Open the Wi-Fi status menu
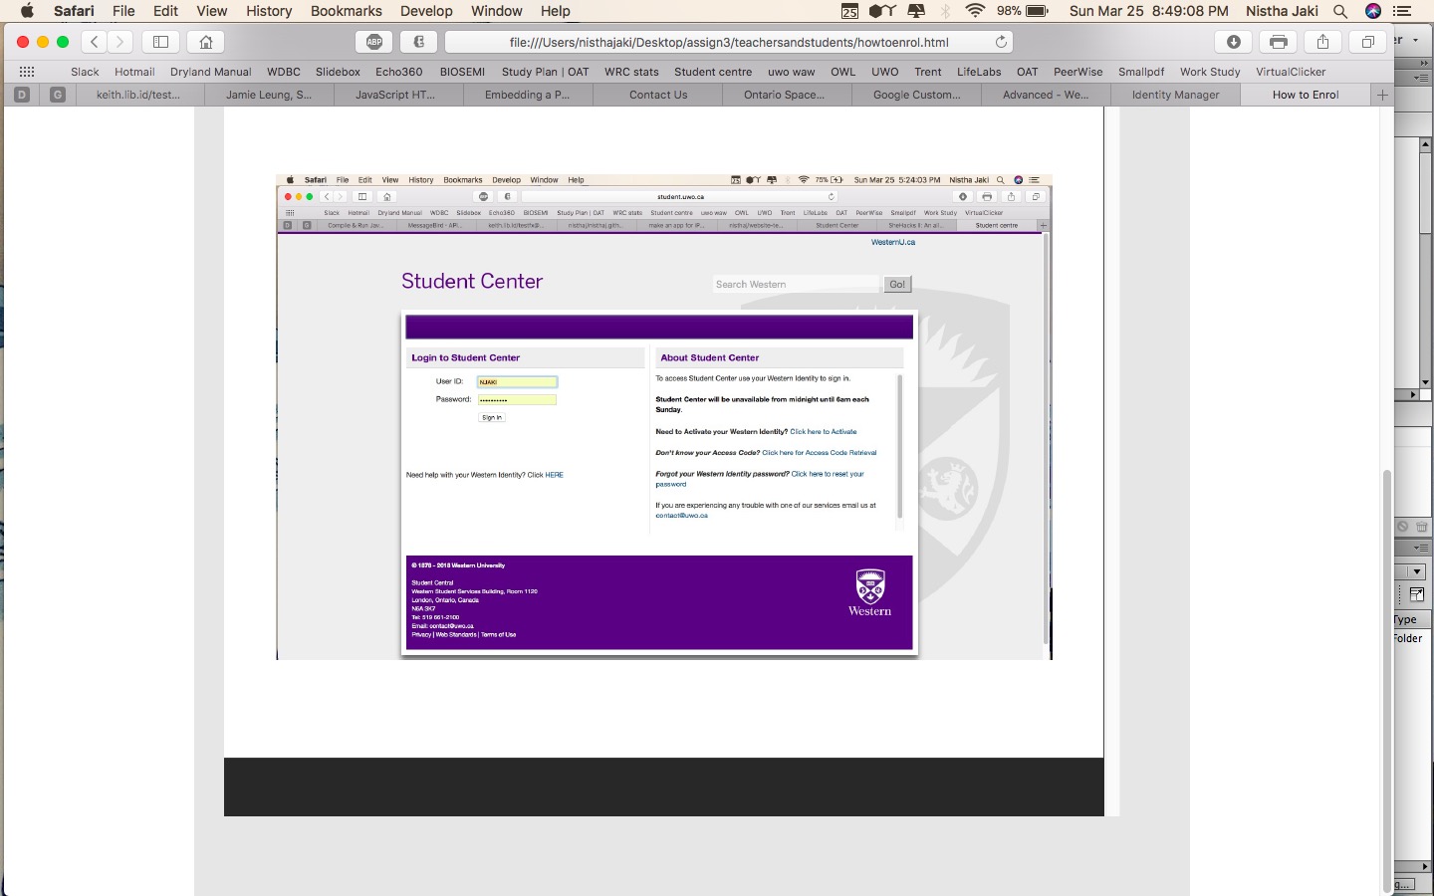Viewport: 1434px width, 896px height. tap(975, 11)
